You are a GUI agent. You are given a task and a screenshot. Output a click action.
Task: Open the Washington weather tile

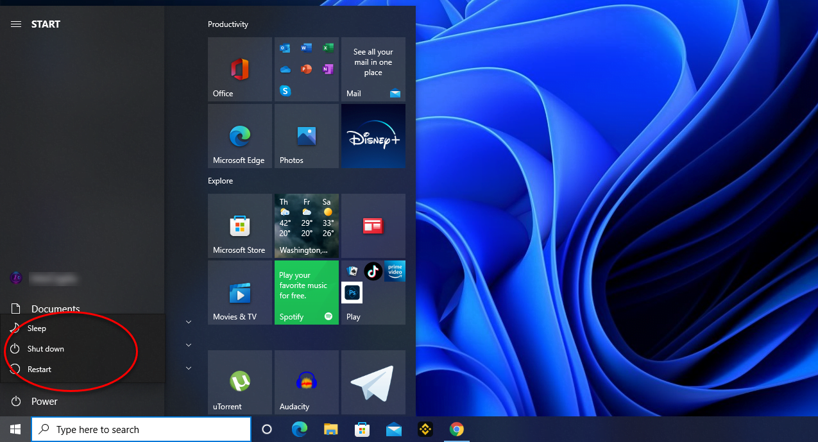click(307, 226)
